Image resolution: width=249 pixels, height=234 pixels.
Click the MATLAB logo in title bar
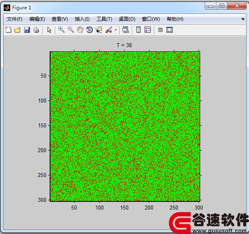pyautogui.click(x=7, y=8)
